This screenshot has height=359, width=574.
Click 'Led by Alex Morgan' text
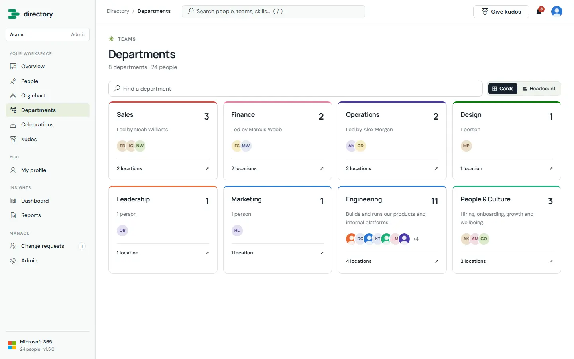pos(370,130)
